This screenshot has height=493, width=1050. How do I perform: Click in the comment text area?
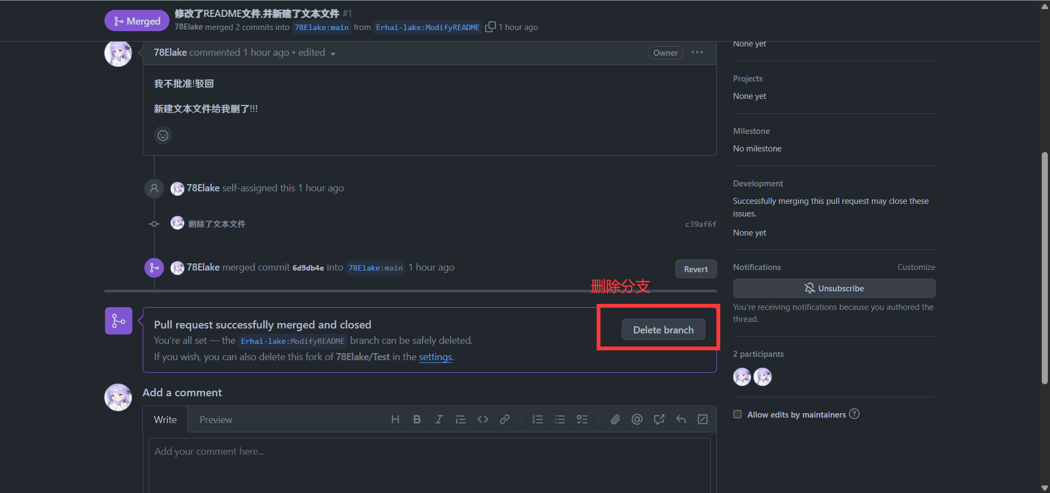click(429, 465)
